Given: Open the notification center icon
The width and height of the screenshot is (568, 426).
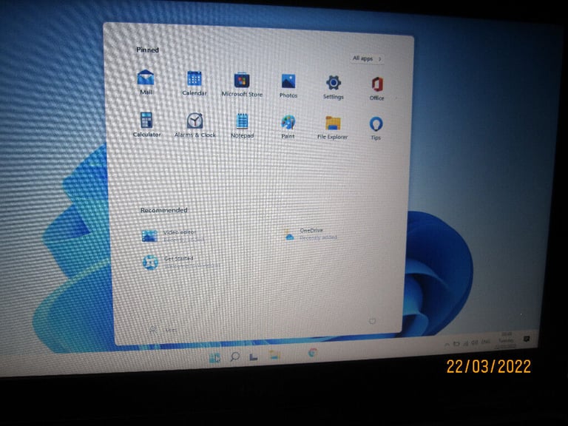Looking at the screenshot, I should (x=527, y=339).
